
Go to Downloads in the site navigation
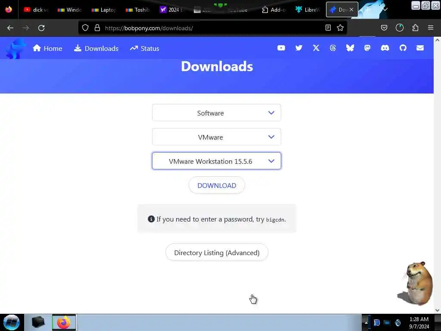coord(96,48)
